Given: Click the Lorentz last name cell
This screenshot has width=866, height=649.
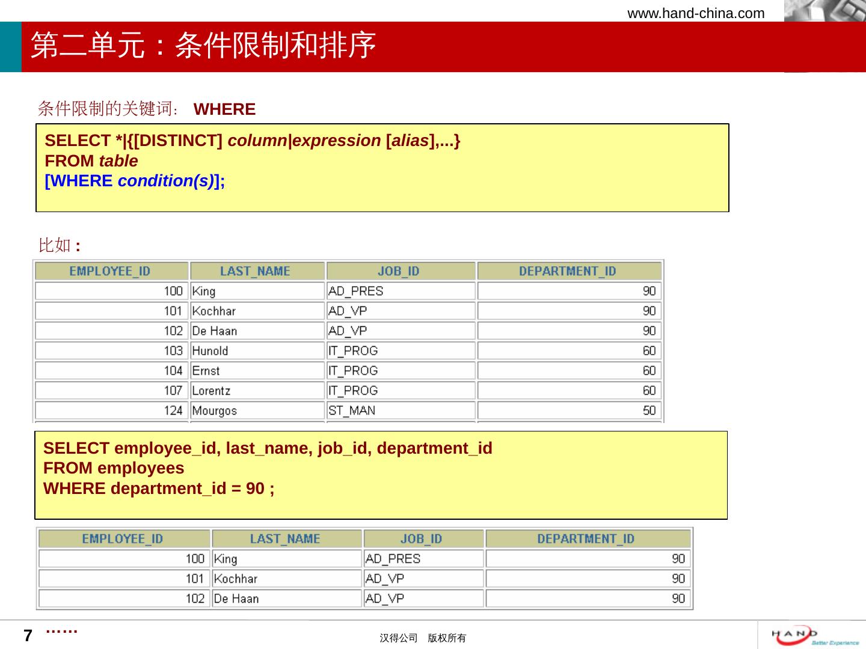Looking at the screenshot, I should pos(257,391).
